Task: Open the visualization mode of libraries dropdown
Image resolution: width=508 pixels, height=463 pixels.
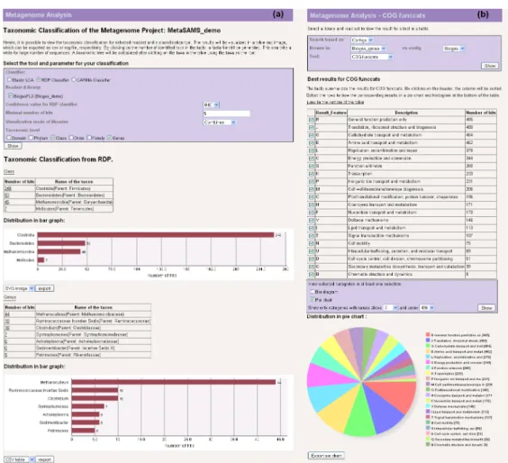Action: pos(220,123)
